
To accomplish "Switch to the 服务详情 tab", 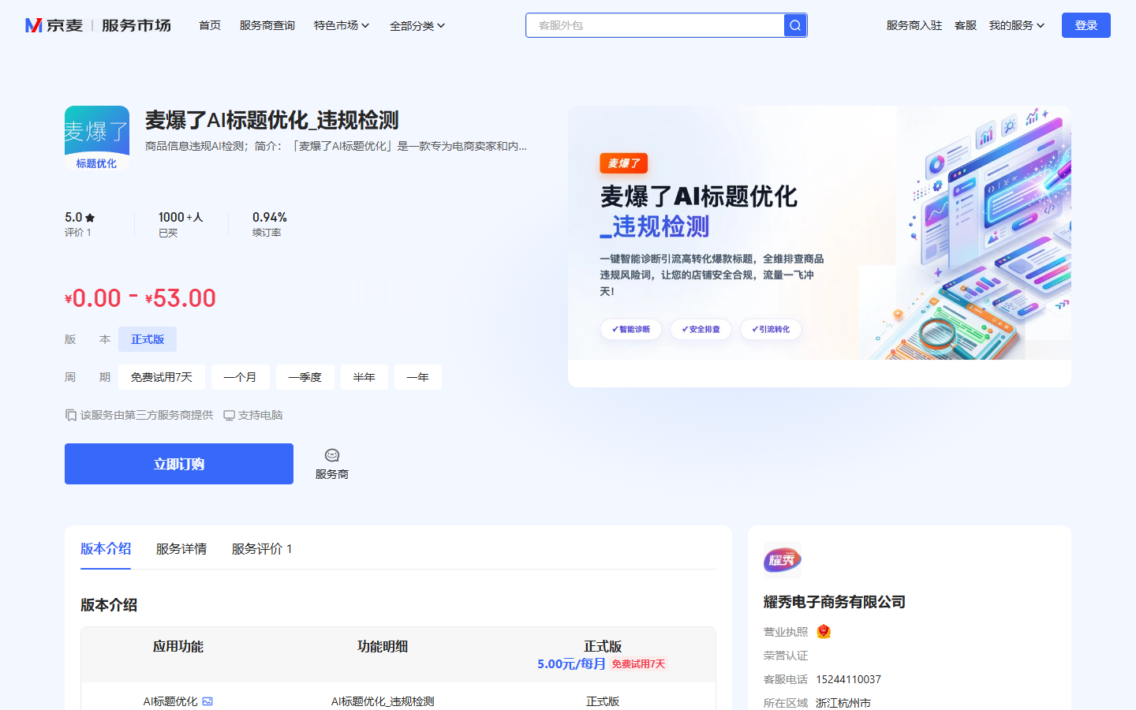I will (181, 548).
